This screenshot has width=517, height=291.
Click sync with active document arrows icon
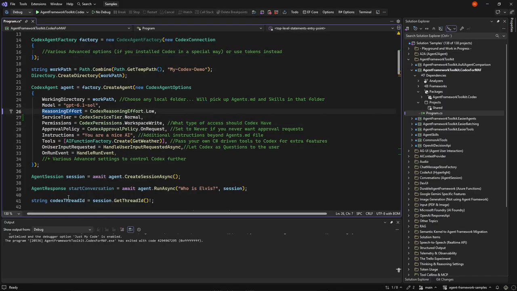click(427, 28)
